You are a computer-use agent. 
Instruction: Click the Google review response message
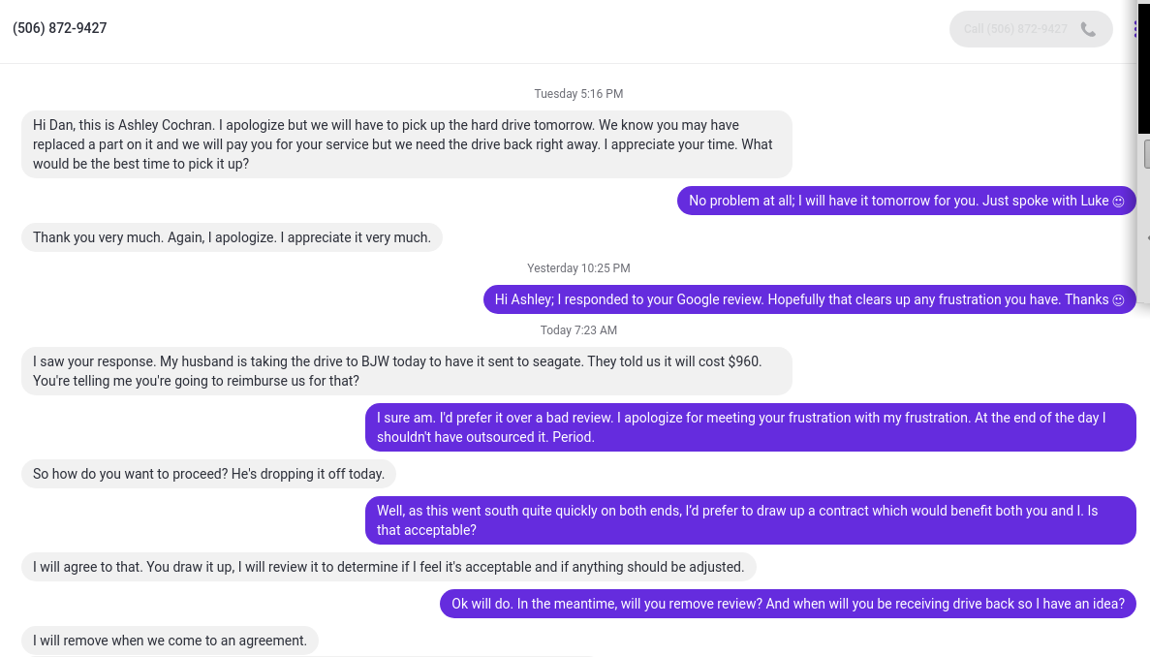point(810,299)
